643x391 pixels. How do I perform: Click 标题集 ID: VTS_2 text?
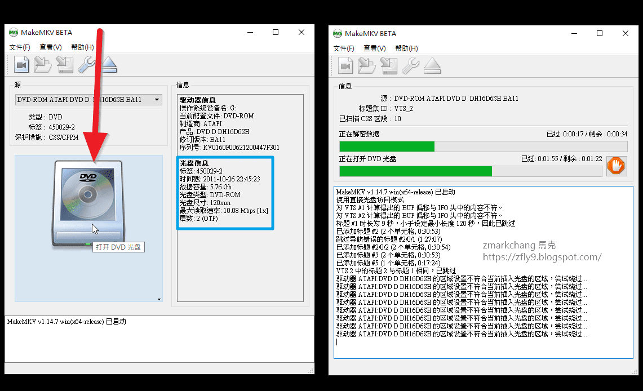[x=385, y=109]
